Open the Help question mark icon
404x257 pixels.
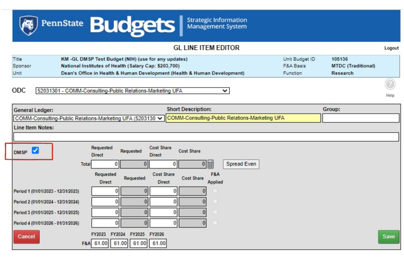coord(390,84)
